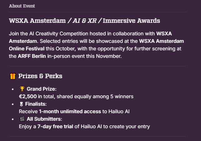
Task: Click the gift box emoji icon
Action: click(13, 76)
